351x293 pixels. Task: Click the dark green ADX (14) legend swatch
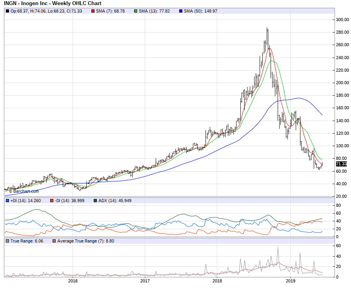[95, 201]
